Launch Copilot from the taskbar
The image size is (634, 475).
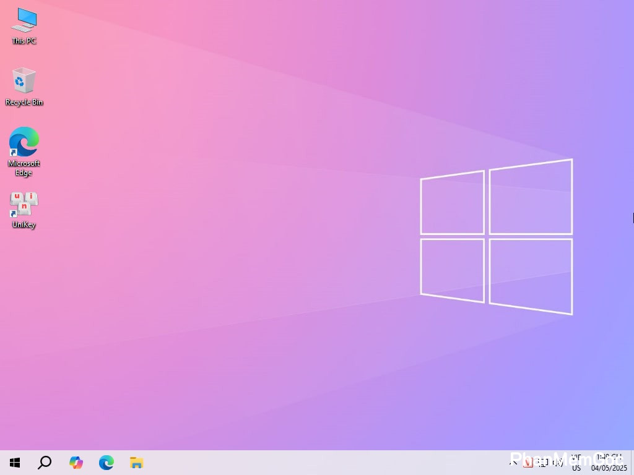tap(76, 463)
